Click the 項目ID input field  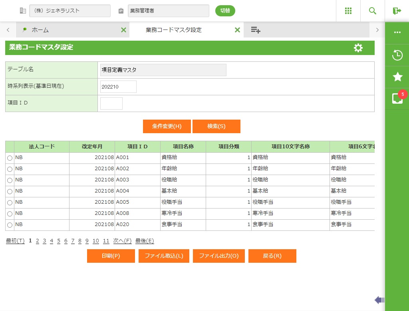(111, 103)
